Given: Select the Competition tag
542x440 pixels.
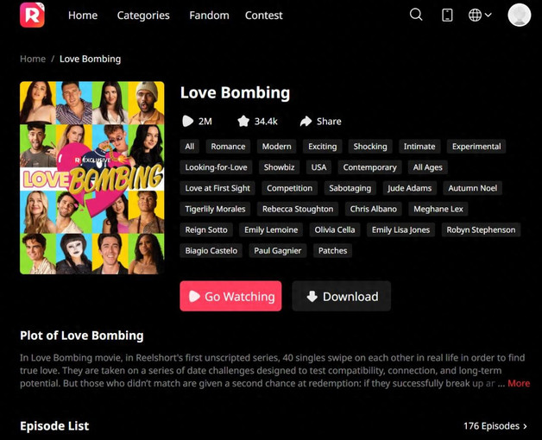Looking at the screenshot, I should tap(289, 188).
